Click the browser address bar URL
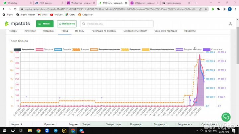This screenshot has width=239, height=134. tap(110, 9)
